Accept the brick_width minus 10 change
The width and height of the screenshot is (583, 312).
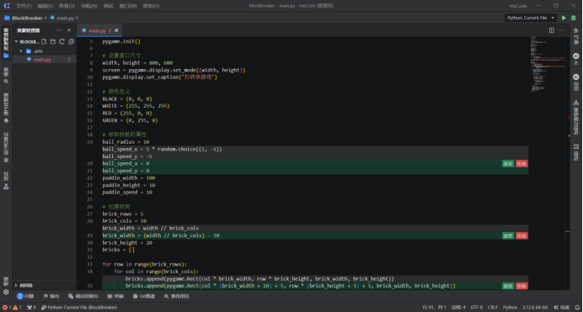(x=508, y=236)
